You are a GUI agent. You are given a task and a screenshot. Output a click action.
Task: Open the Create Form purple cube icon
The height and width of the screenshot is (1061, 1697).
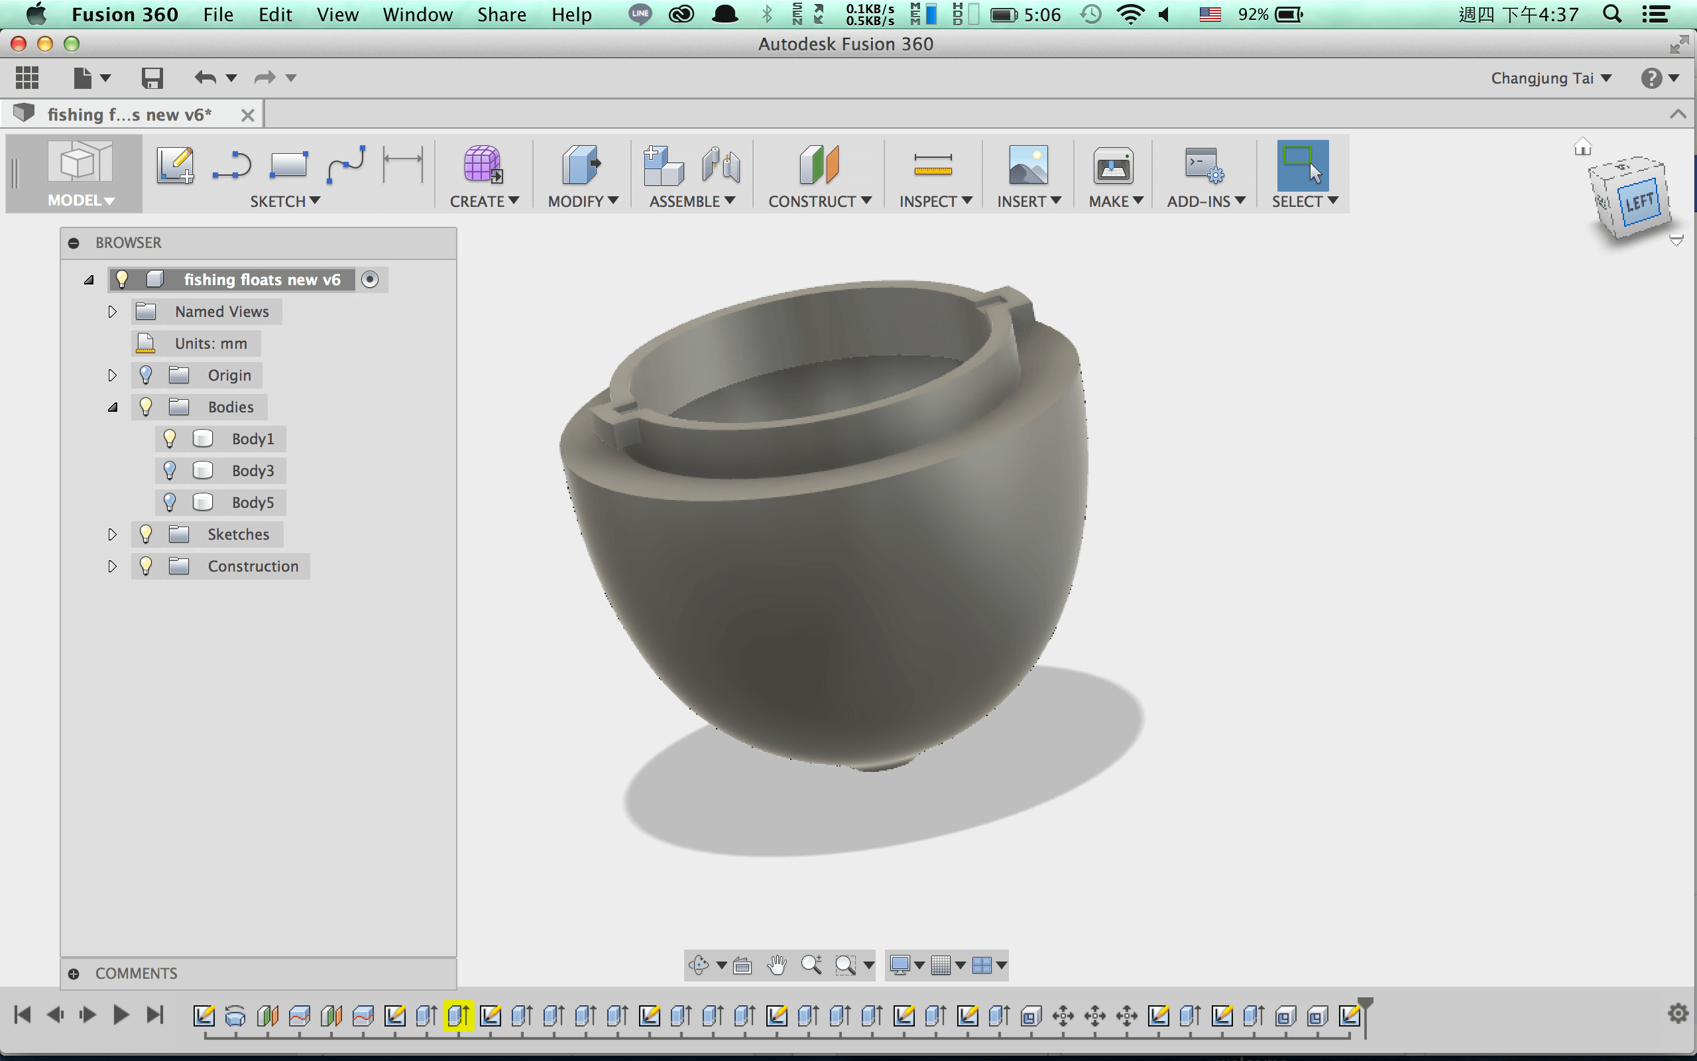coord(483,166)
